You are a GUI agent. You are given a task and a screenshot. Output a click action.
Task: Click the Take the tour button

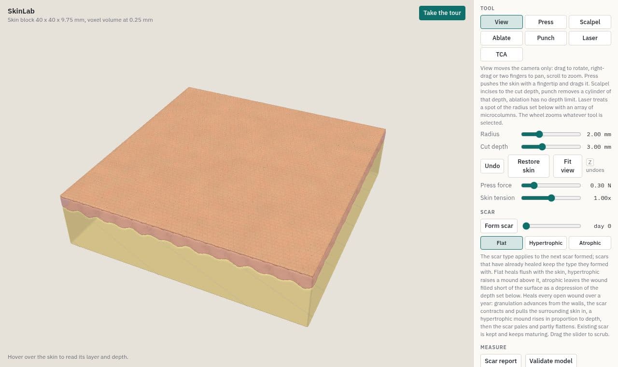442,13
